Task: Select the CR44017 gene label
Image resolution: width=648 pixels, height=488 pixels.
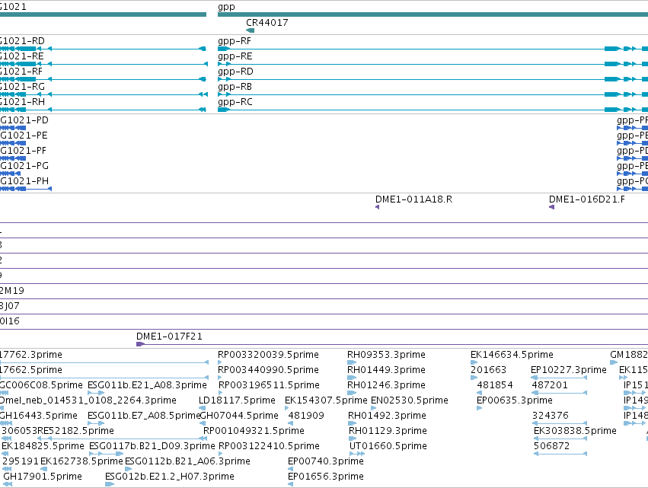Action: [x=267, y=23]
